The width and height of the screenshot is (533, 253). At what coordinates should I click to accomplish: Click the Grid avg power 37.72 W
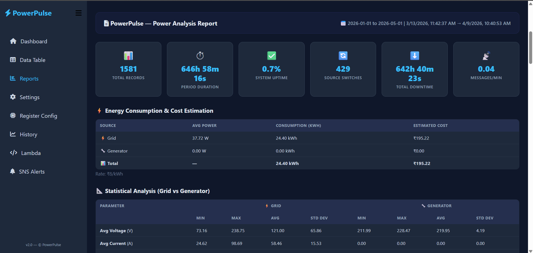(200, 138)
